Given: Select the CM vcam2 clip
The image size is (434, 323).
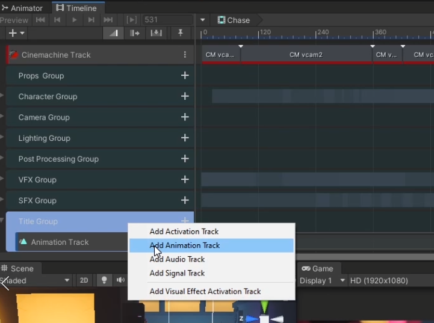Looking at the screenshot, I should point(306,55).
